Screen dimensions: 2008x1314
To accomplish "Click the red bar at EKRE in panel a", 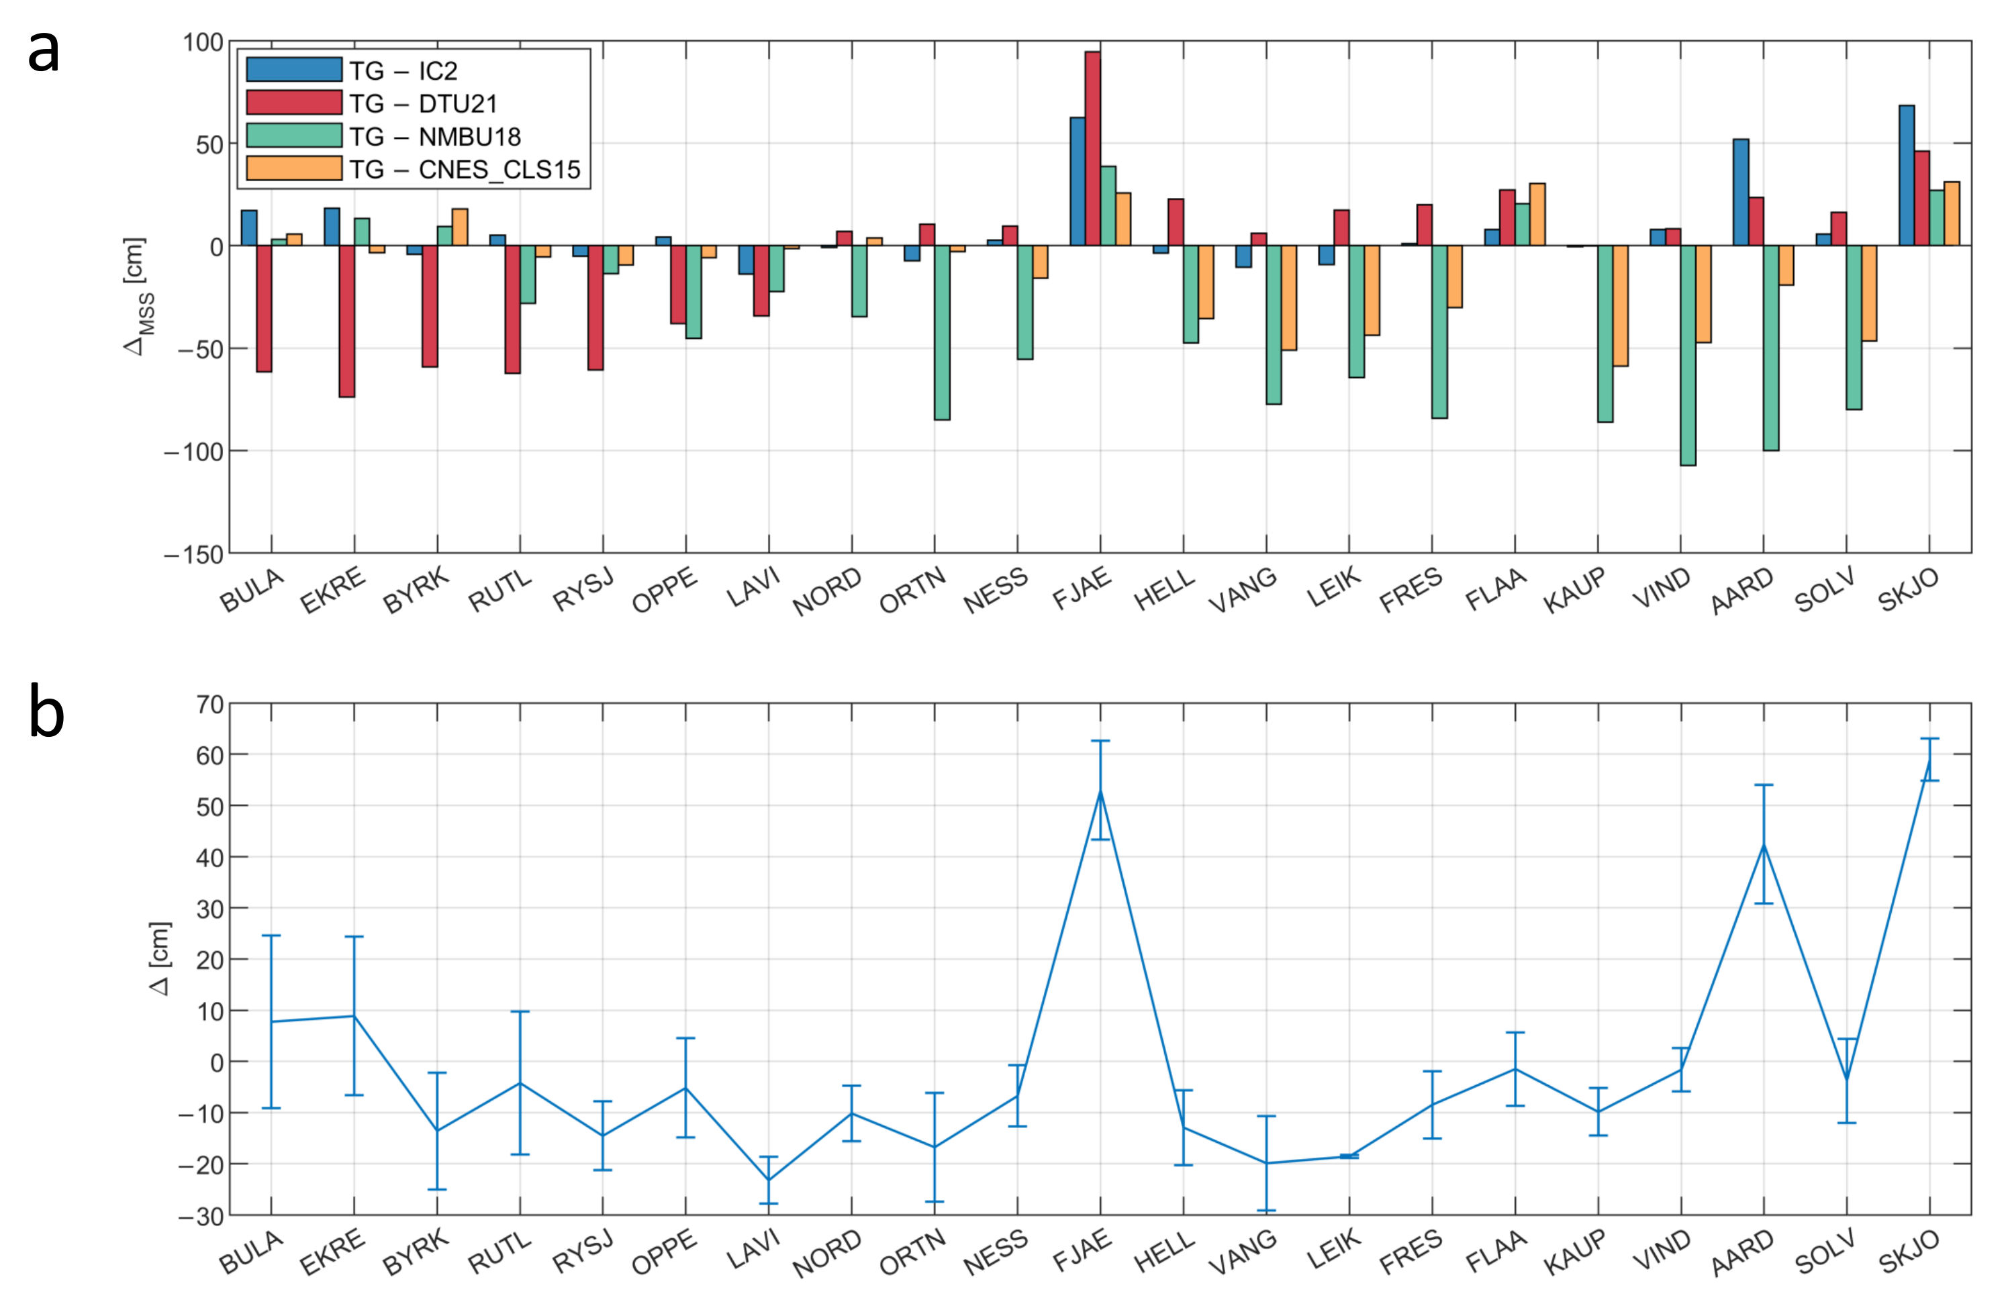I will coord(347,321).
